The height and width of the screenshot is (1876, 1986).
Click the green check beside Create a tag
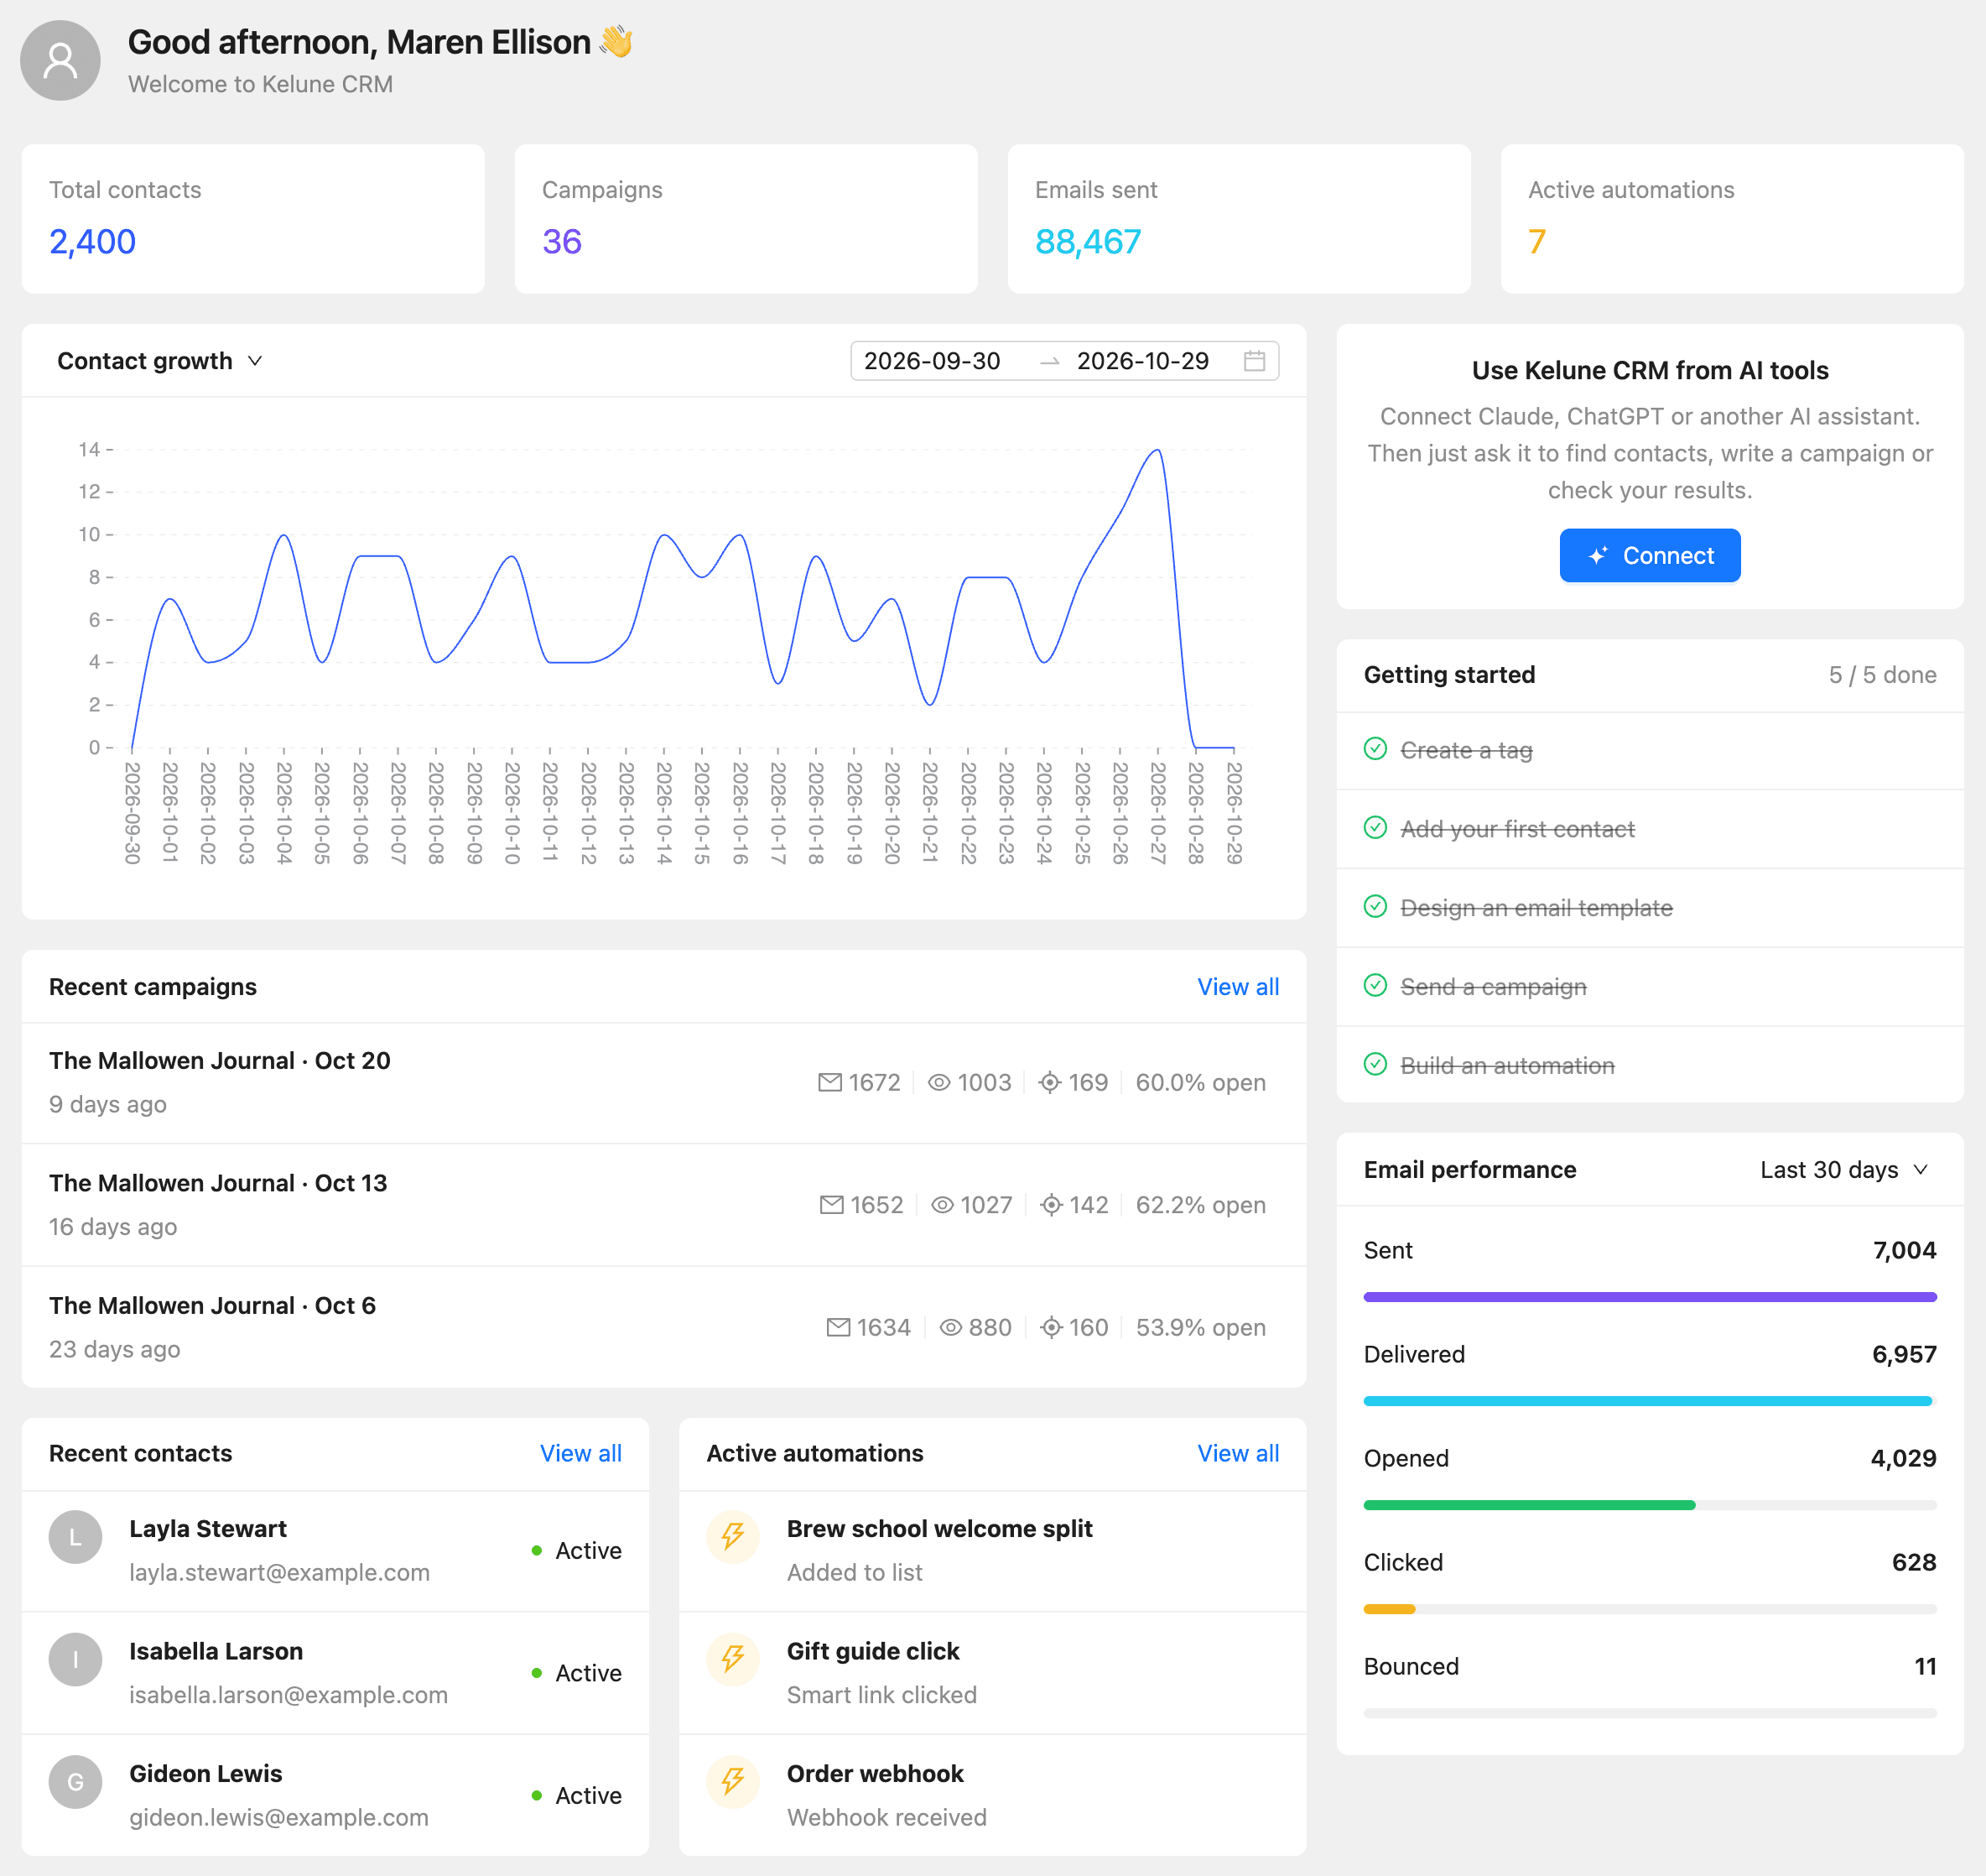1375,749
